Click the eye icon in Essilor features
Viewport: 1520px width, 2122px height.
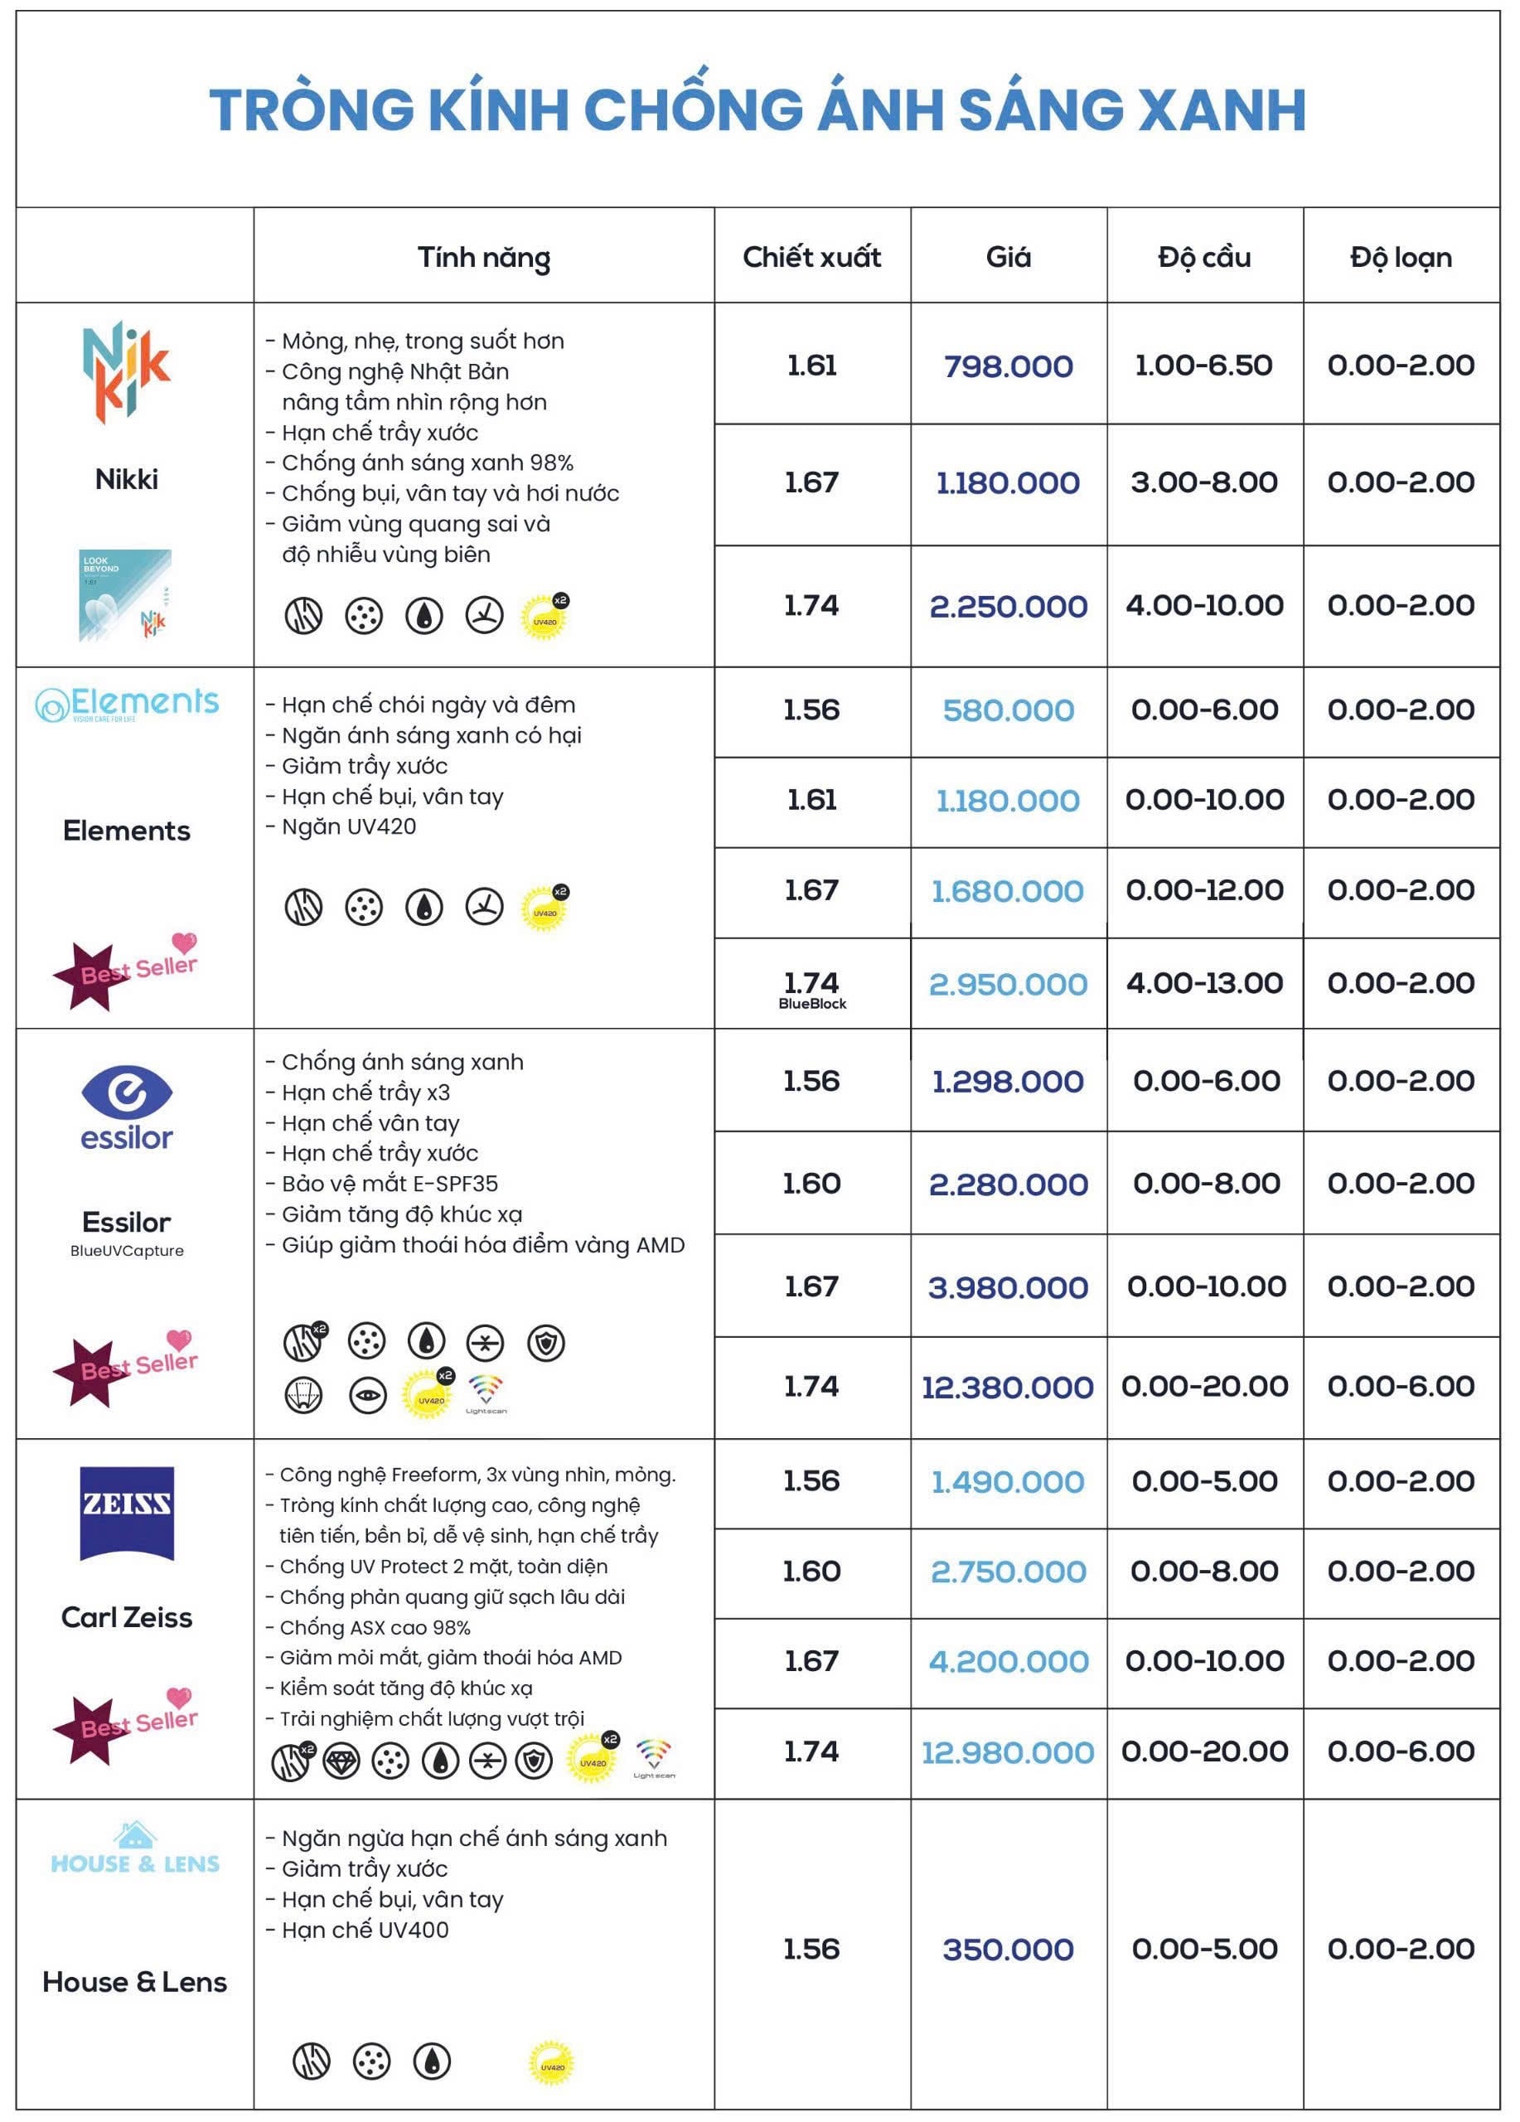[x=368, y=1396]
